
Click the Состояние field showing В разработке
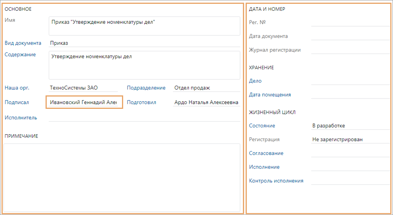351,126
